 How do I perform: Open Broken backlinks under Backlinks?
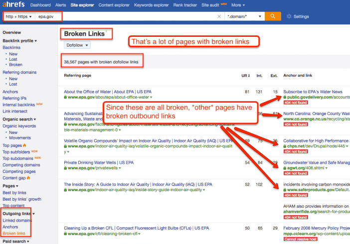click(15, 65)
